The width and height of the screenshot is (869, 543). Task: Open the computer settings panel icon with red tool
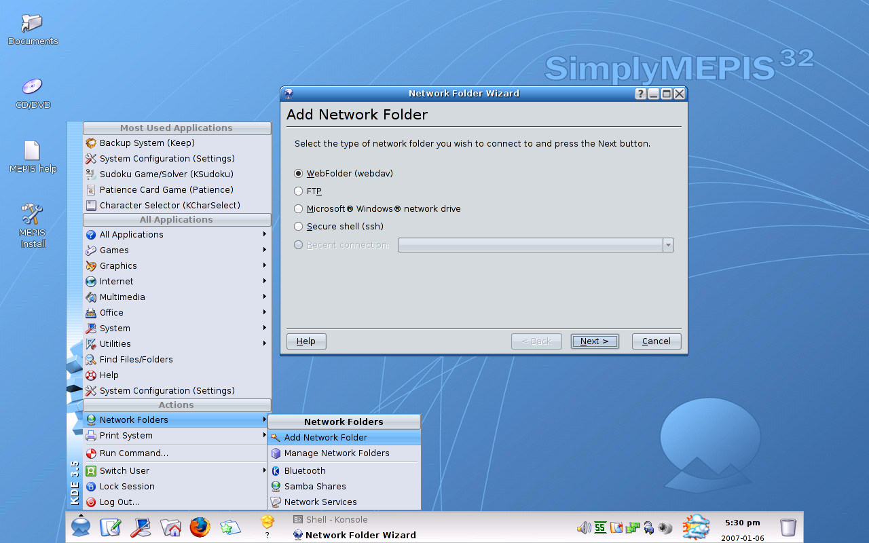coord(141,527)
